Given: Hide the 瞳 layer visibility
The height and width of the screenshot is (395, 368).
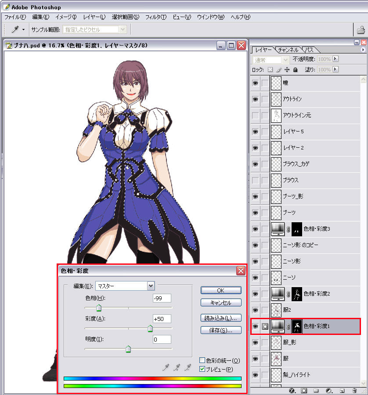Looking at the screenshot, I should [255, 83].
